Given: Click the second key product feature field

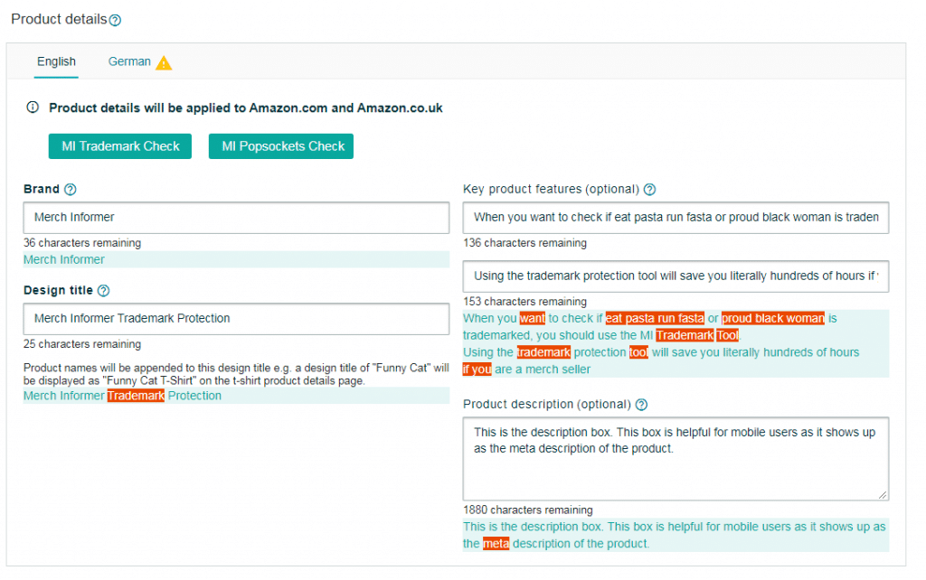Looking at the screenshot, I should (676, 276).
